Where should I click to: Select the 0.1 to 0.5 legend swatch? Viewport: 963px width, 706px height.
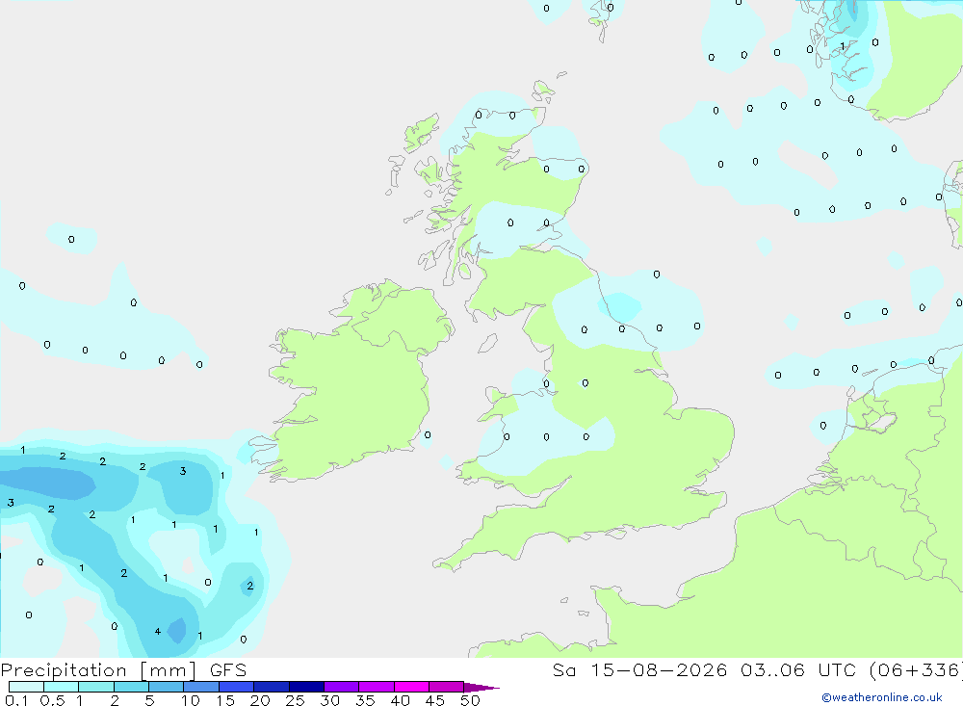pyautogui.click(x=26, y=687)
